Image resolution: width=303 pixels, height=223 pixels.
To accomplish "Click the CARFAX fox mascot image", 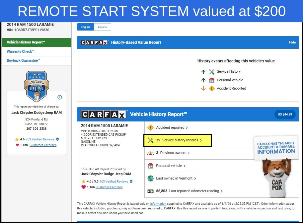I will click(x=276, y=173).
